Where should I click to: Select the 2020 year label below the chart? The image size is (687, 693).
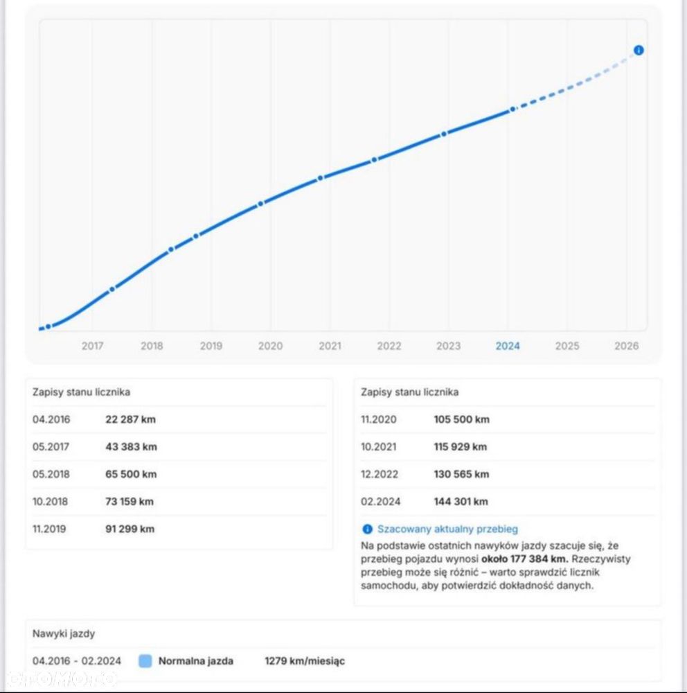270,346
